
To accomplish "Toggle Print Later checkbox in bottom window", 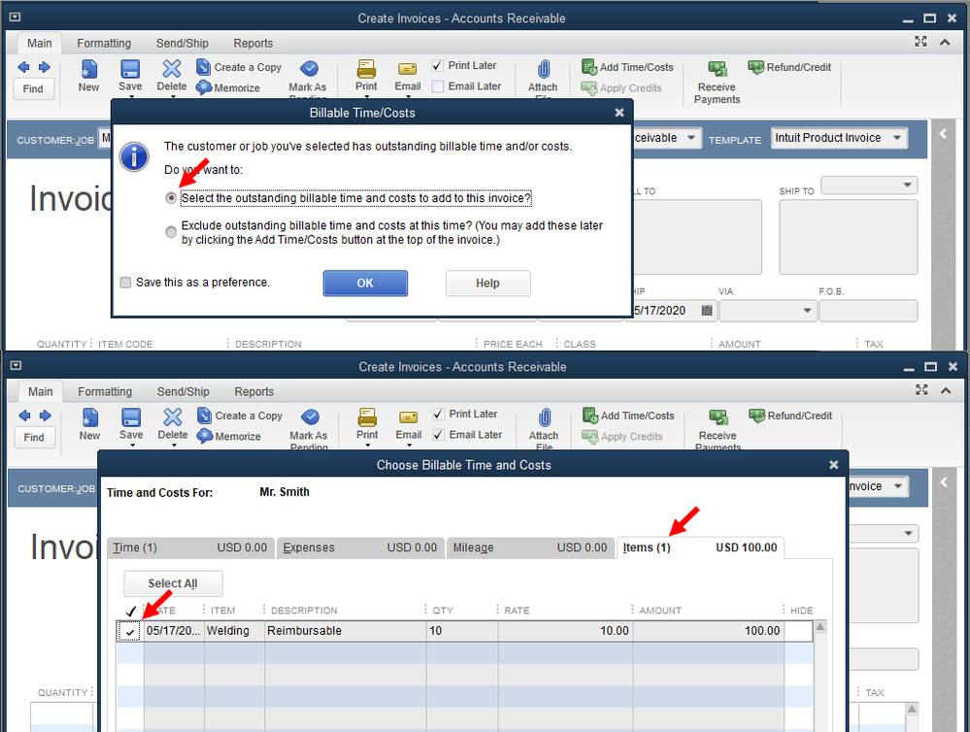I will point(439,414).
